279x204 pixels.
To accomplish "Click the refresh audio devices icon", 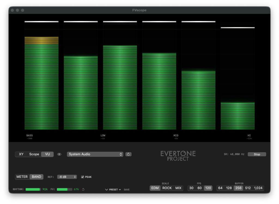I will (129, 154).
